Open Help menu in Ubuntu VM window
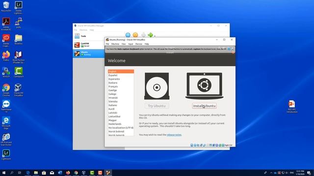 pos(147,44)
